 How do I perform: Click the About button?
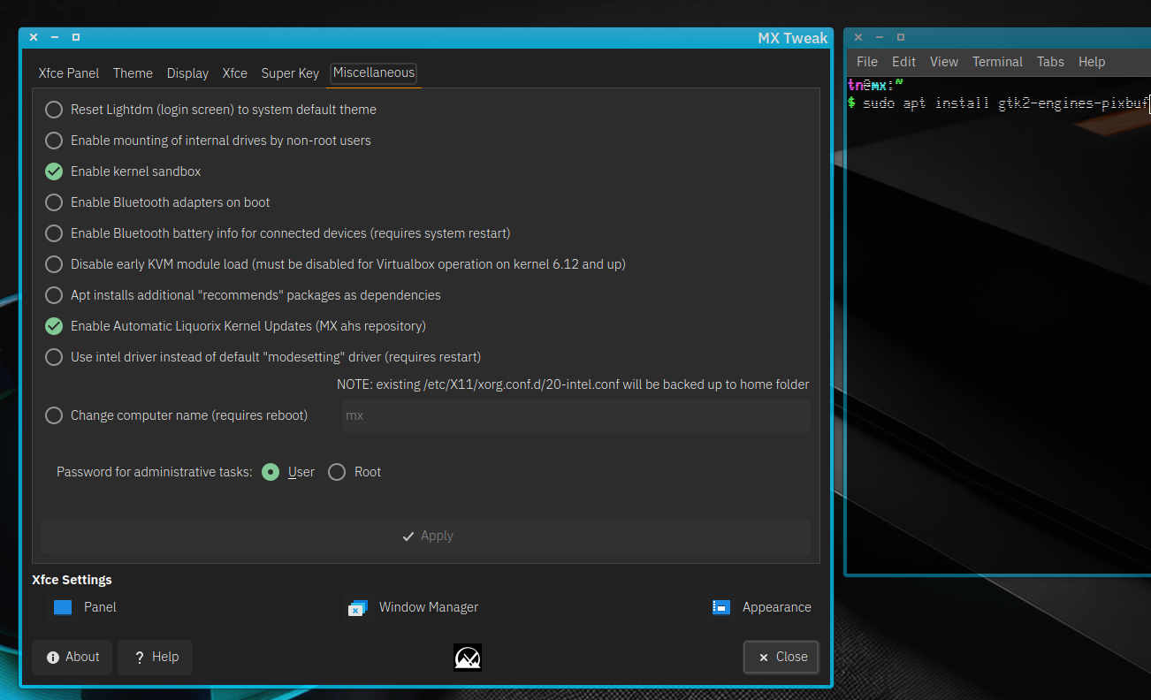[x=72, y=657]
